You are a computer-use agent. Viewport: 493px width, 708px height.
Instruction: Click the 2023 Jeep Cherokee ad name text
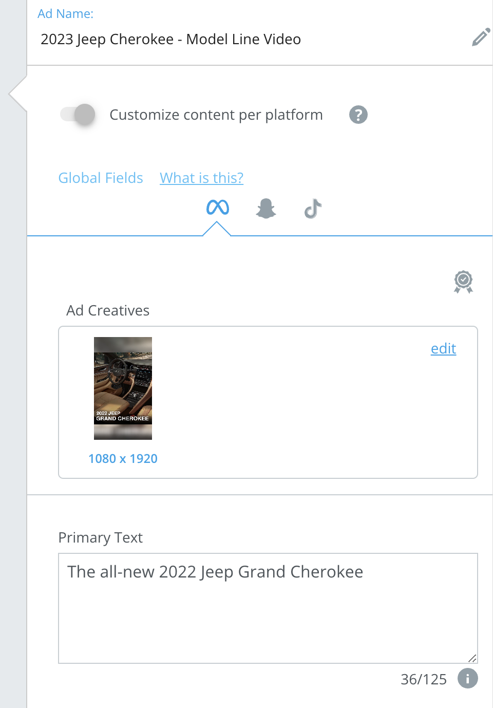click(x=170, y=39)
